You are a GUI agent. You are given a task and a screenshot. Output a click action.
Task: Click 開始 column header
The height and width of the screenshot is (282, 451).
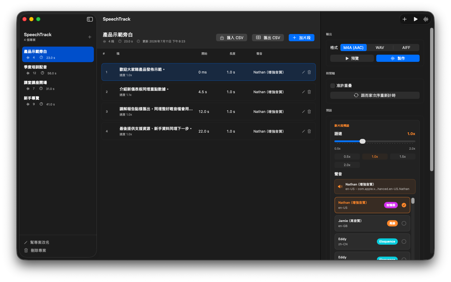pyautogui.click(x=204, y=54)
